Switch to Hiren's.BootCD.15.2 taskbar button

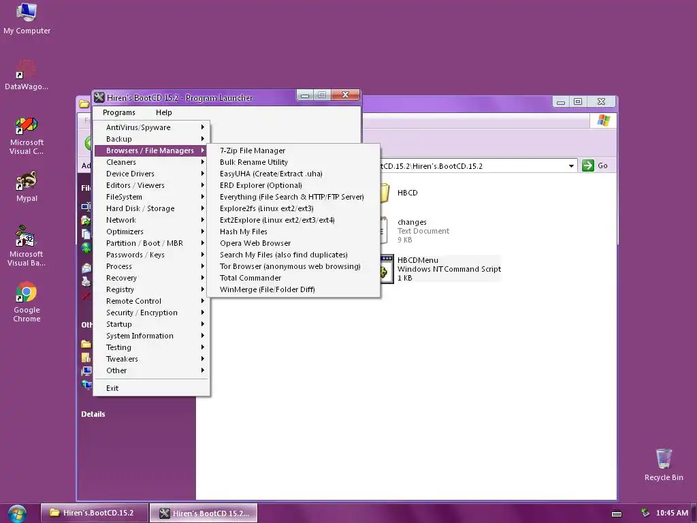coord(94,513)
